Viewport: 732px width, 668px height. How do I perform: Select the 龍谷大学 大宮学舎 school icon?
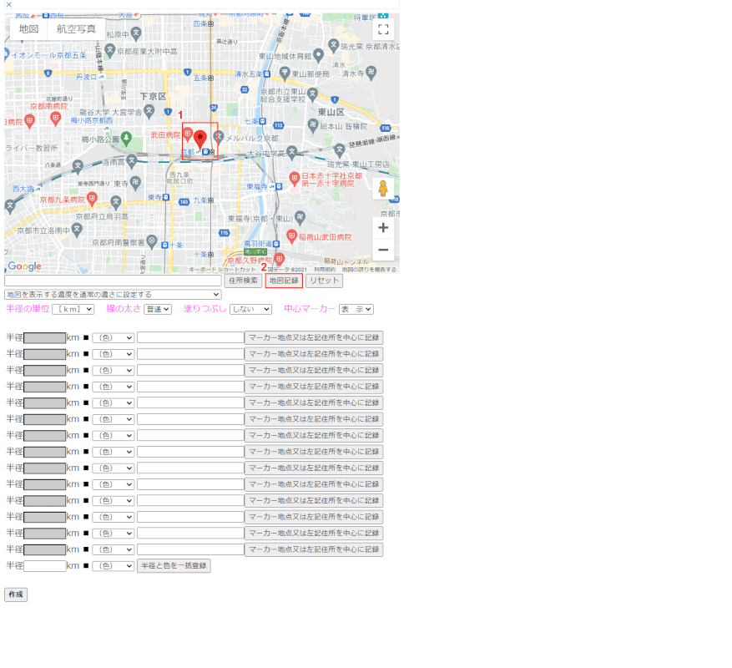(x=149, y=111)
